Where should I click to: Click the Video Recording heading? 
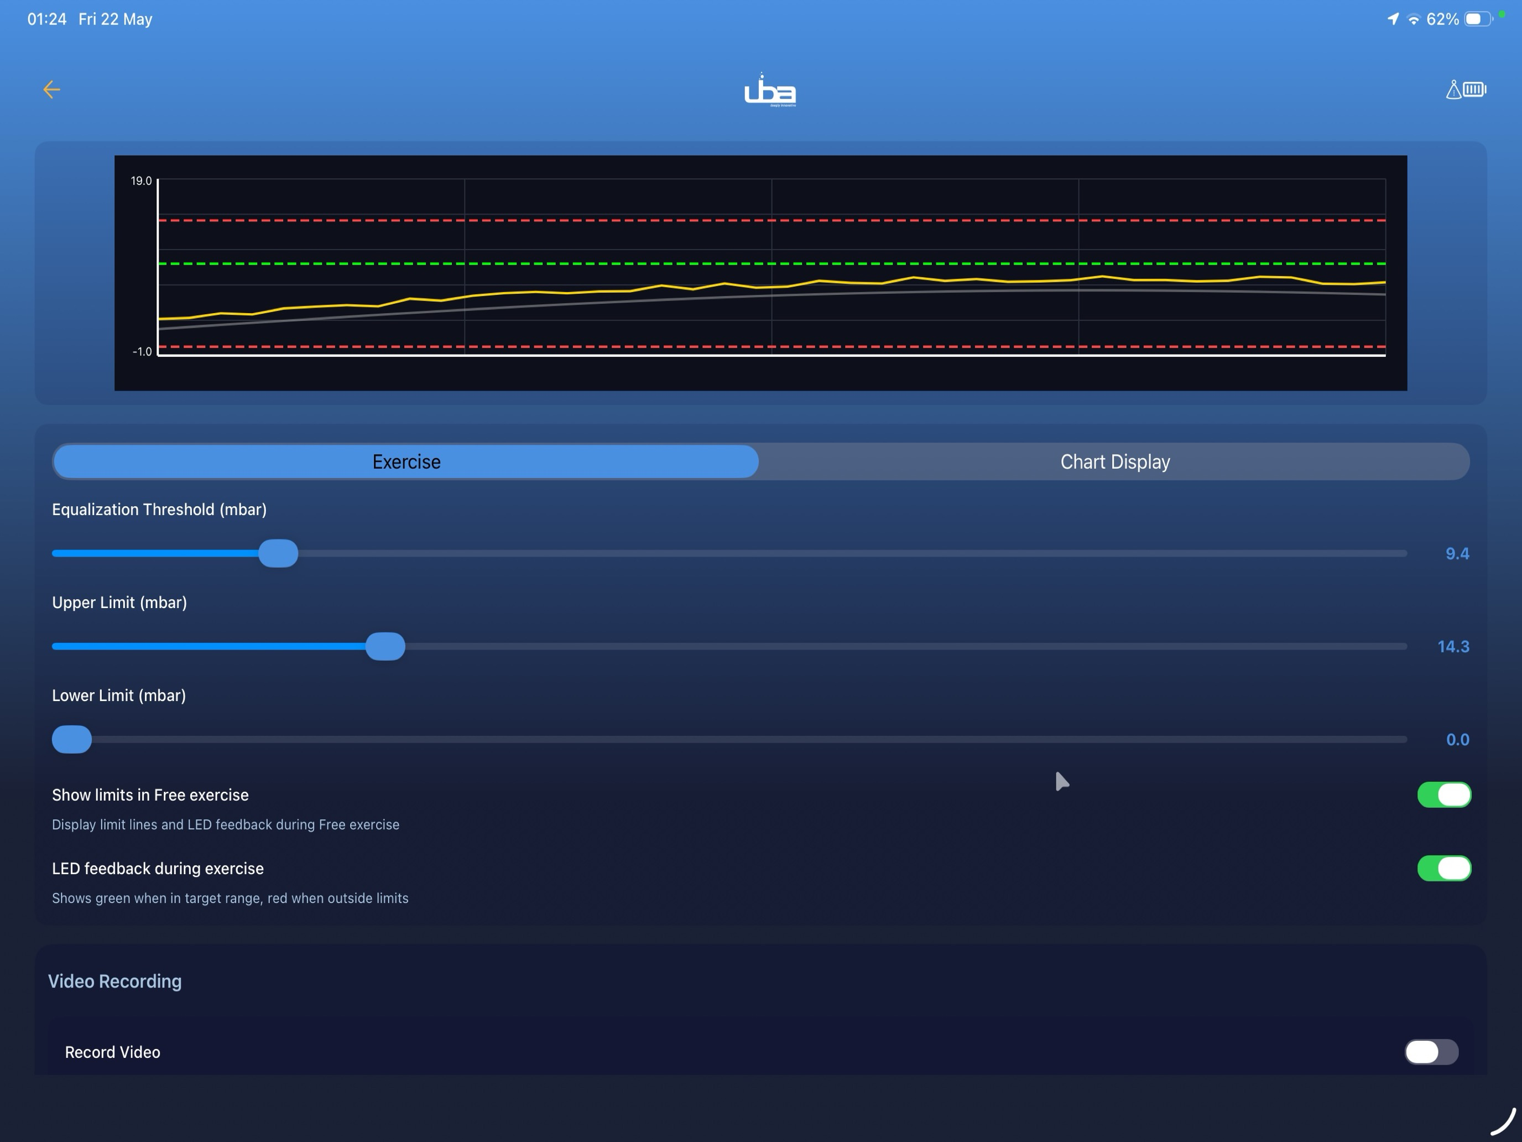pos(115,981)
